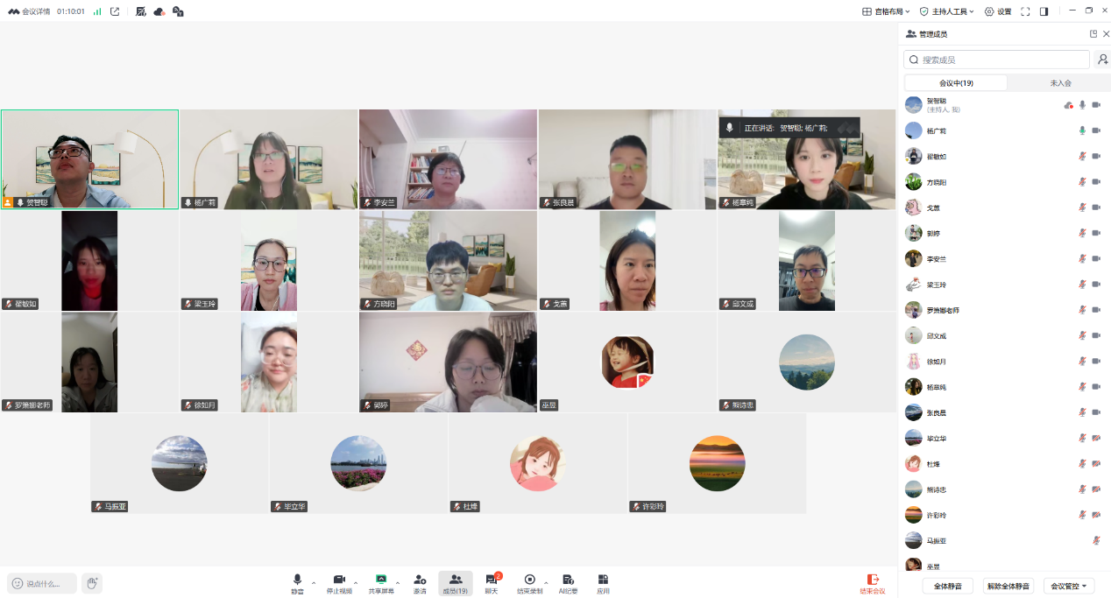Viewport: 1111px width, 598px height.
Task: Toggle 杨广莉's microphone in member list
Action: tap(1082, 130)
